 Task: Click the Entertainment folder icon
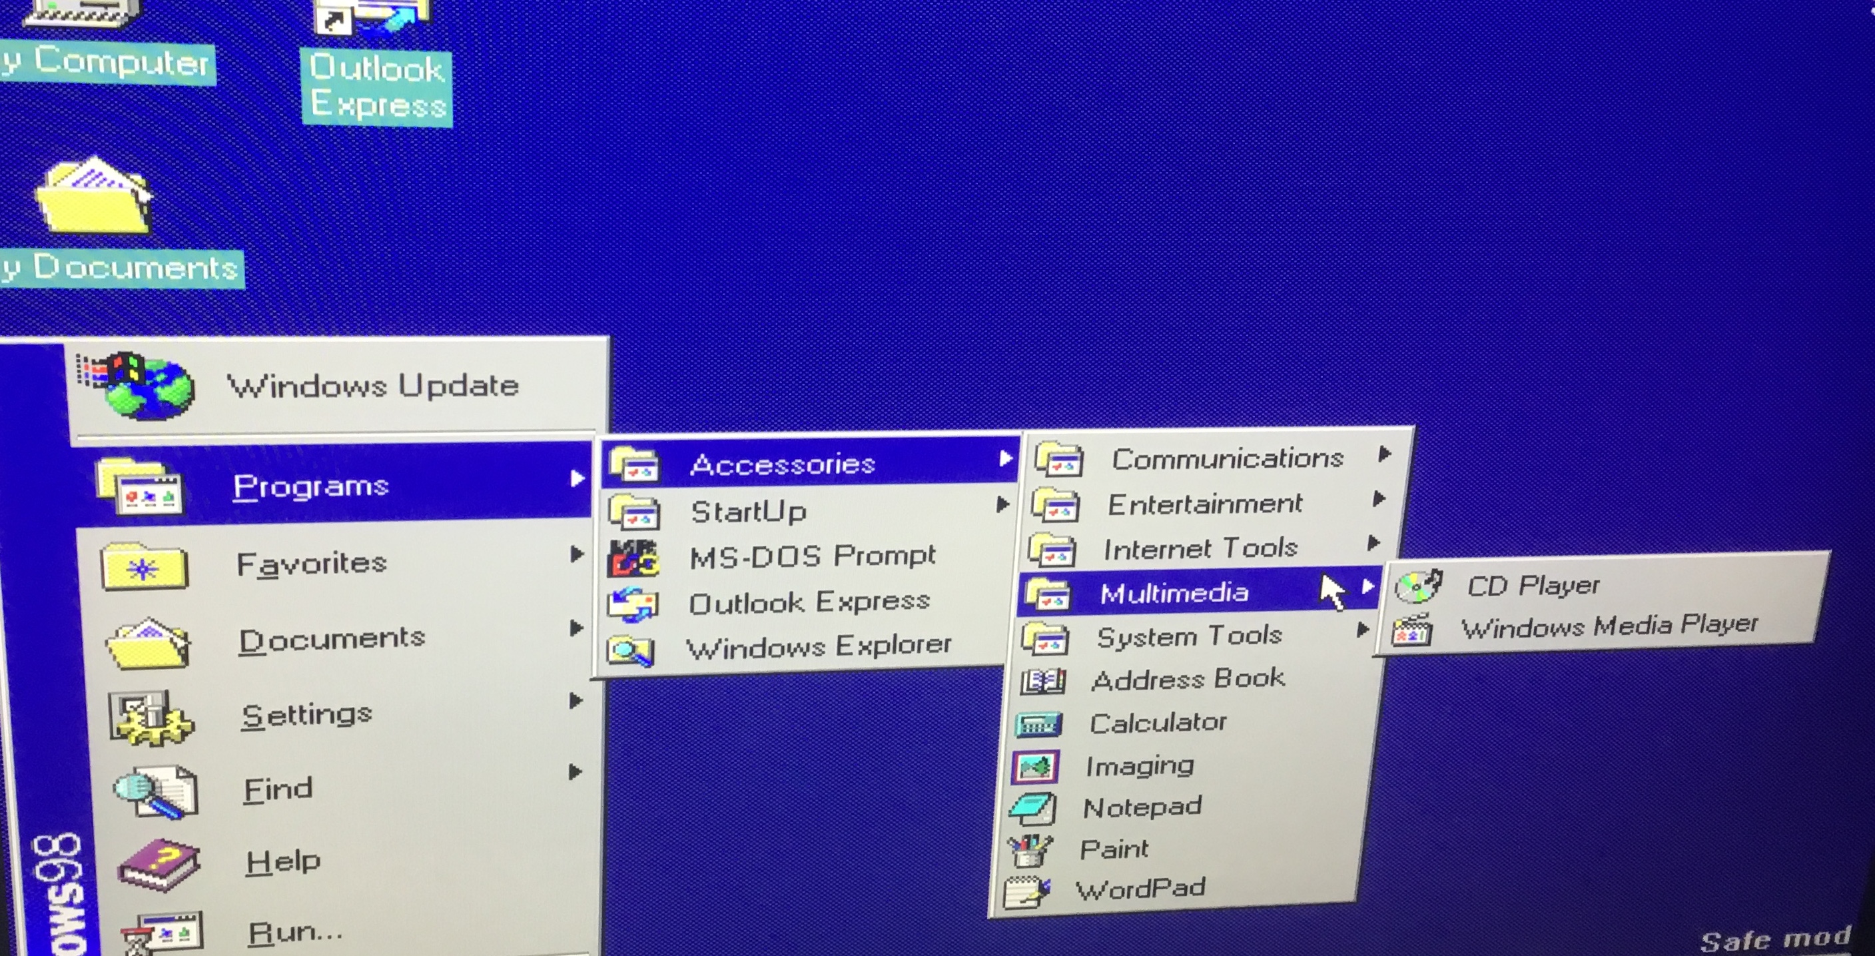tap(1054, 505)
